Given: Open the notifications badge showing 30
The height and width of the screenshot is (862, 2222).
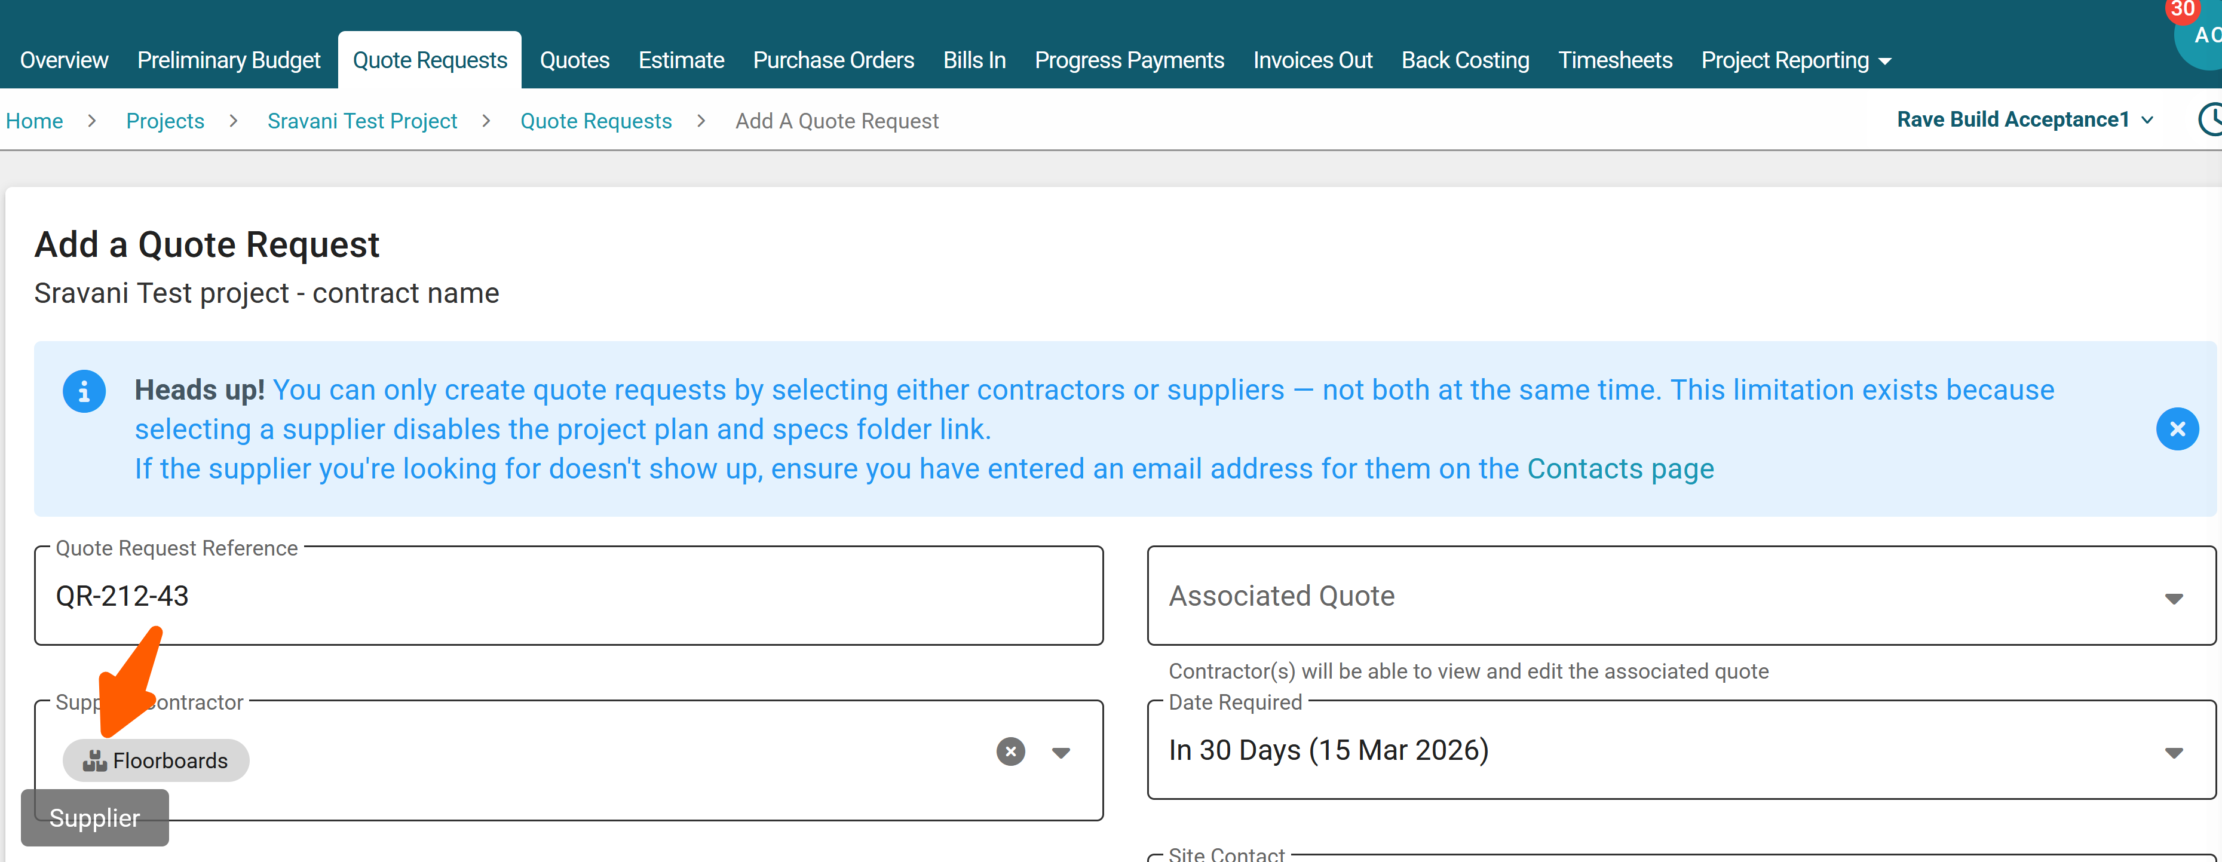Looking at the screenshot, I should 2183,10.
